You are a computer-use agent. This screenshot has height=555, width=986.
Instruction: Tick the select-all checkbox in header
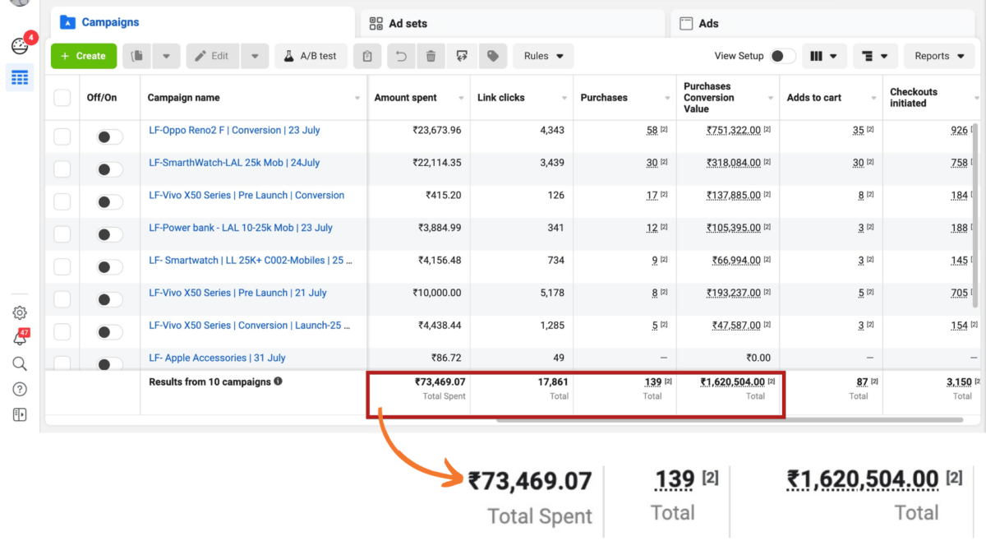point(62,98)
